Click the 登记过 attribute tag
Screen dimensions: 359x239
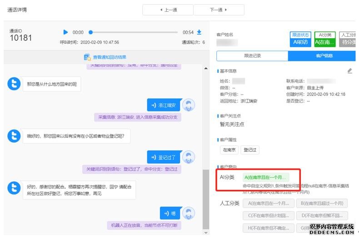tap(250, 150)
